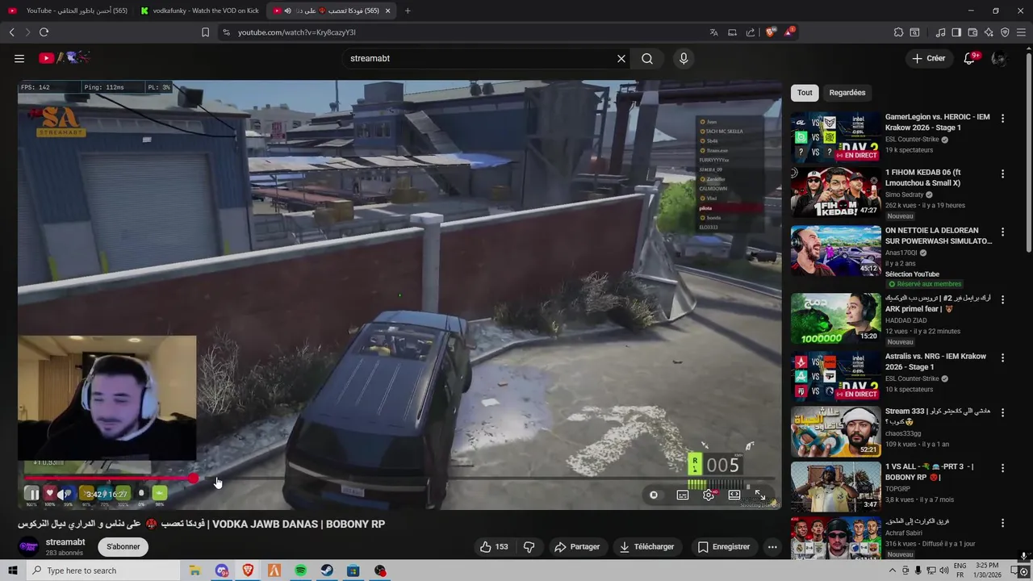Open the YouTube hamburger guide menu
1033x581 pixels.
19,58
